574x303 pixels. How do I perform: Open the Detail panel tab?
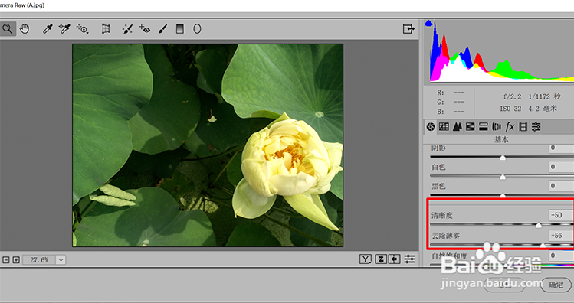pos(457,127)
